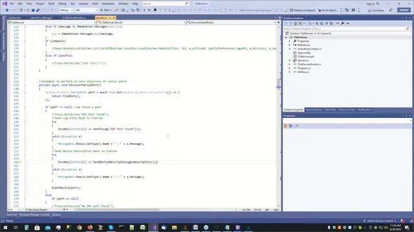Open the Extensions menu

pyautogui.click(x=108, y=4)
